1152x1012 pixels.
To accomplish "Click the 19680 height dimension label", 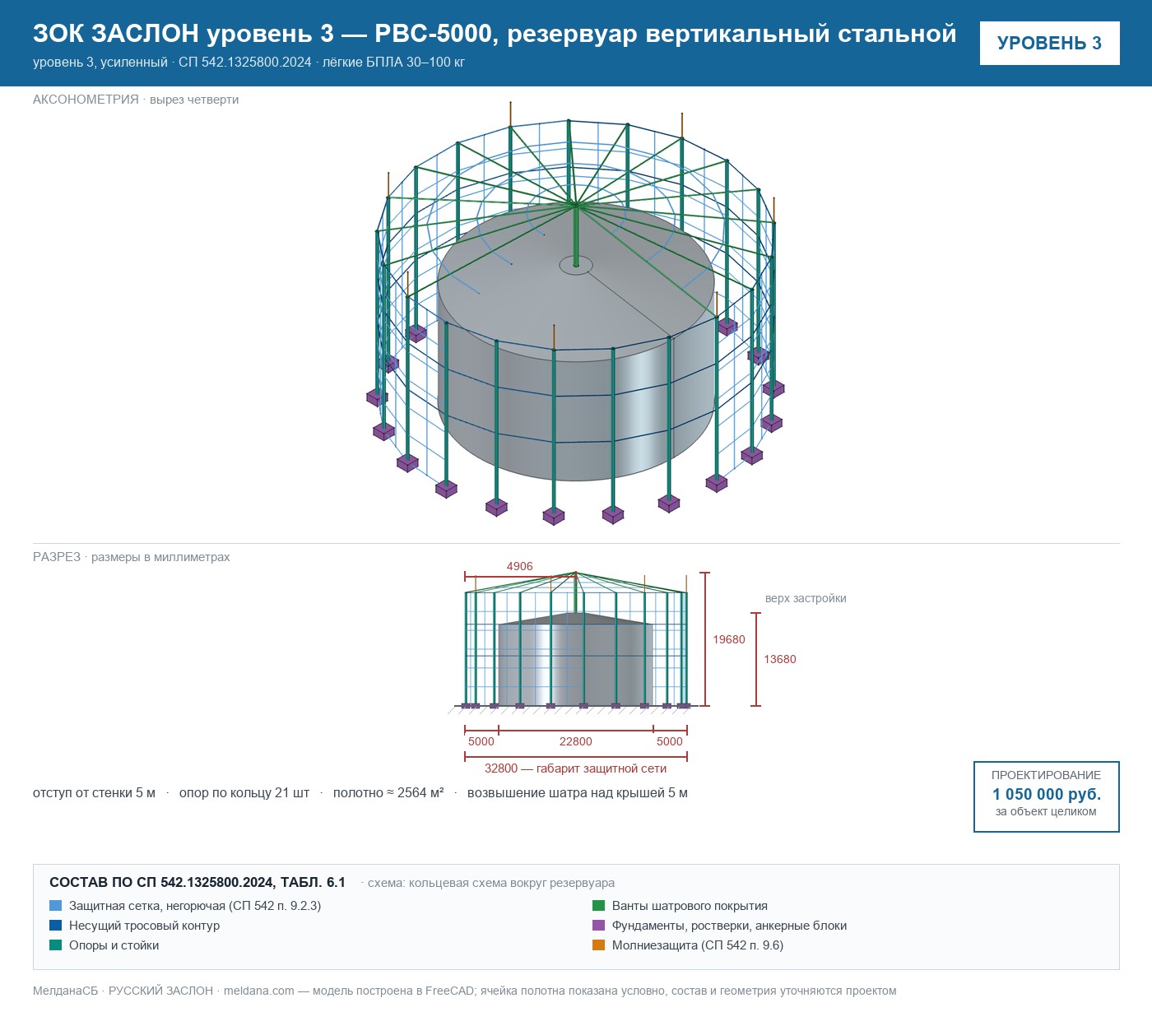I will [729, 639].
